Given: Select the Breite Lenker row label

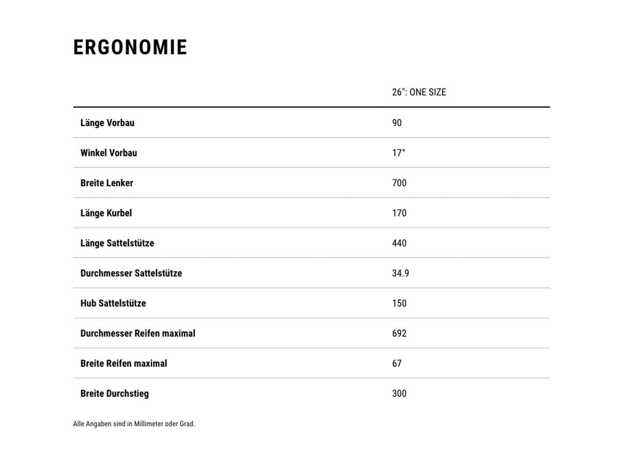Looking at the screenshot, I should [107, 183].
